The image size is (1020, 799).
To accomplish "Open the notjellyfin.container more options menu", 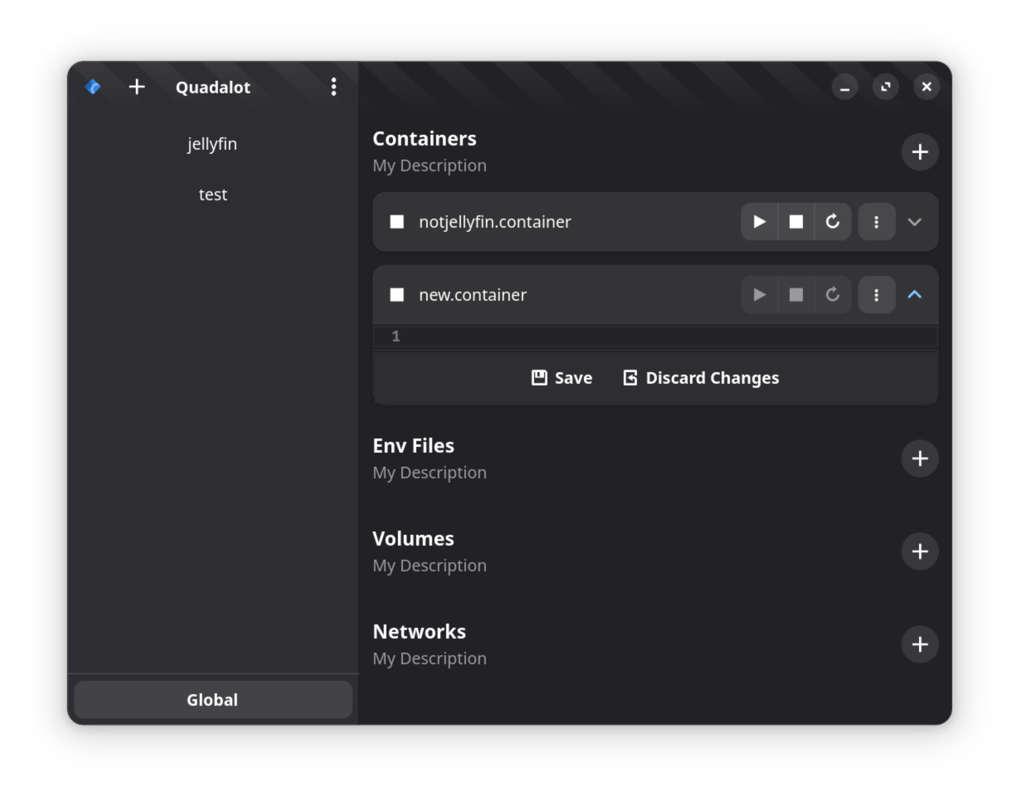I will click(876, 222).
